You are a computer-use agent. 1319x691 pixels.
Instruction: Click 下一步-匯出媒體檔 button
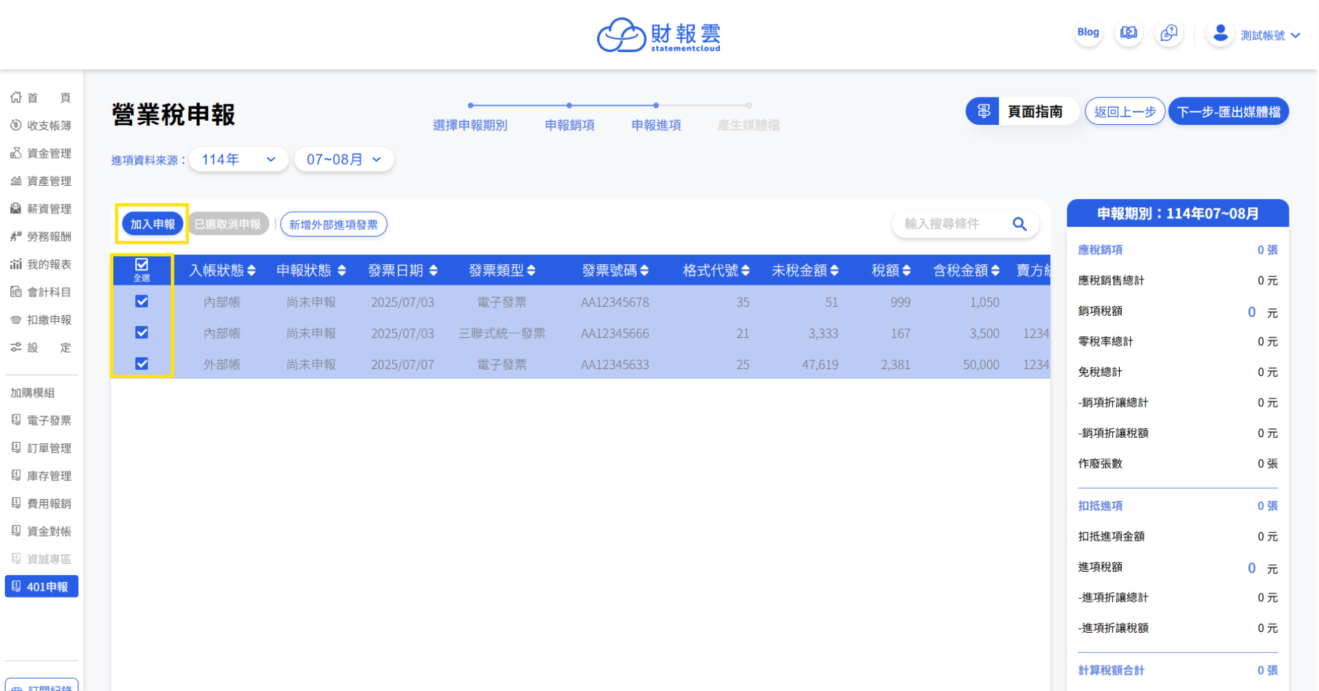click(x=1228, y=111)
